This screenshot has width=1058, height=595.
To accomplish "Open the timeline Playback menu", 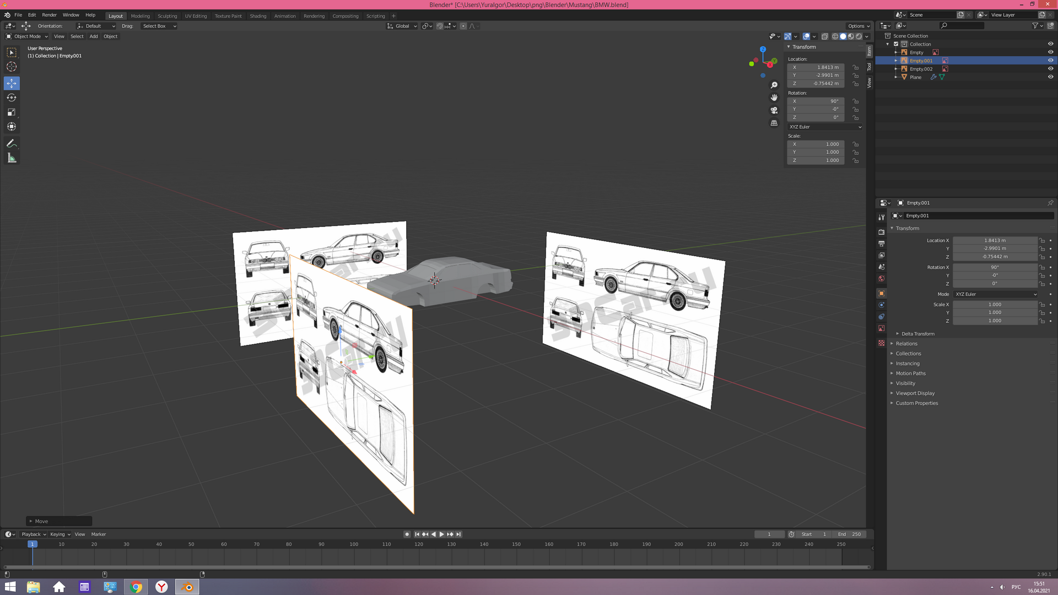I will coord(34,534).
